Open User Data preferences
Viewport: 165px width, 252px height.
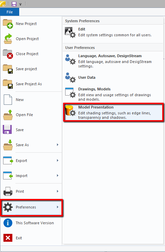(113, 78)
